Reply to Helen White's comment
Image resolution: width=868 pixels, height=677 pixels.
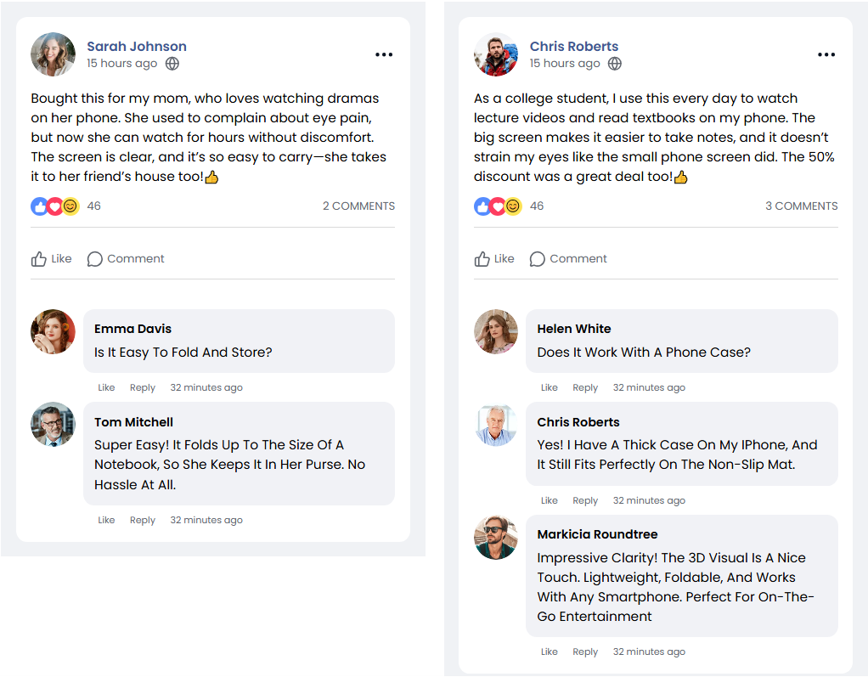tap(585, 387)
